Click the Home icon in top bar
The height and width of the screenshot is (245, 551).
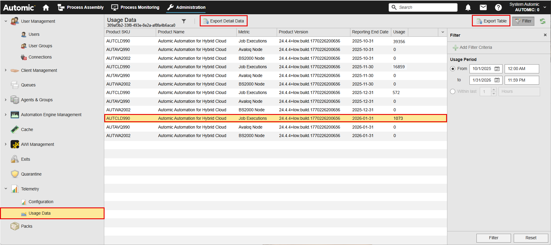[46, 8]
